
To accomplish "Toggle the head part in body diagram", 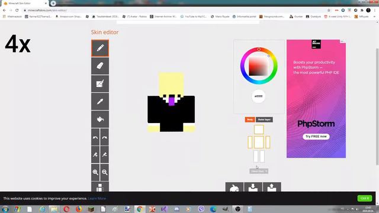I will pos(259,130).
